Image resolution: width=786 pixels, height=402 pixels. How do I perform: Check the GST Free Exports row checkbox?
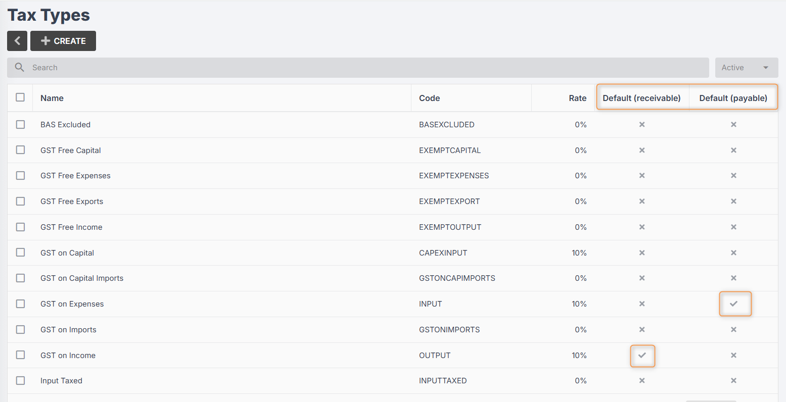click(20, 201)
